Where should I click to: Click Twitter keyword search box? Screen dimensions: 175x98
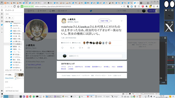point(128,11)
